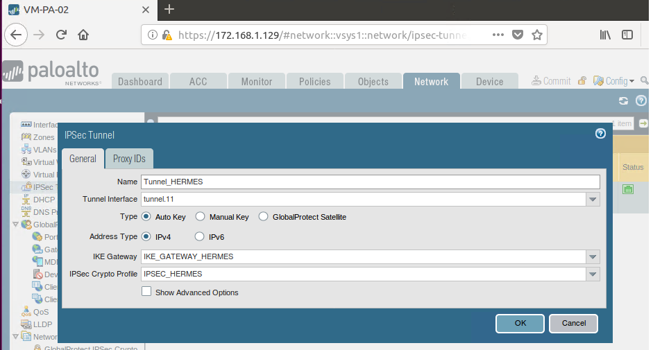
Task: Click the paloalto networks logo
Action: click(x=51, y=73)
